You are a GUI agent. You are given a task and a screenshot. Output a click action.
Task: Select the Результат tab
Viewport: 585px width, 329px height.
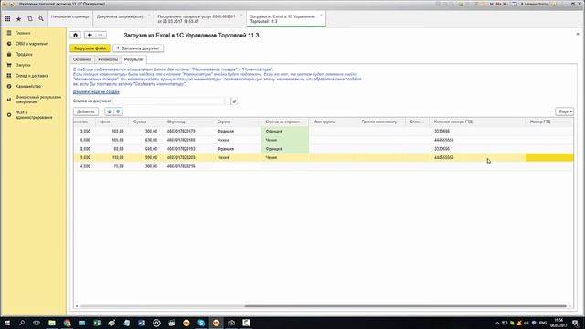pos(133,59)
